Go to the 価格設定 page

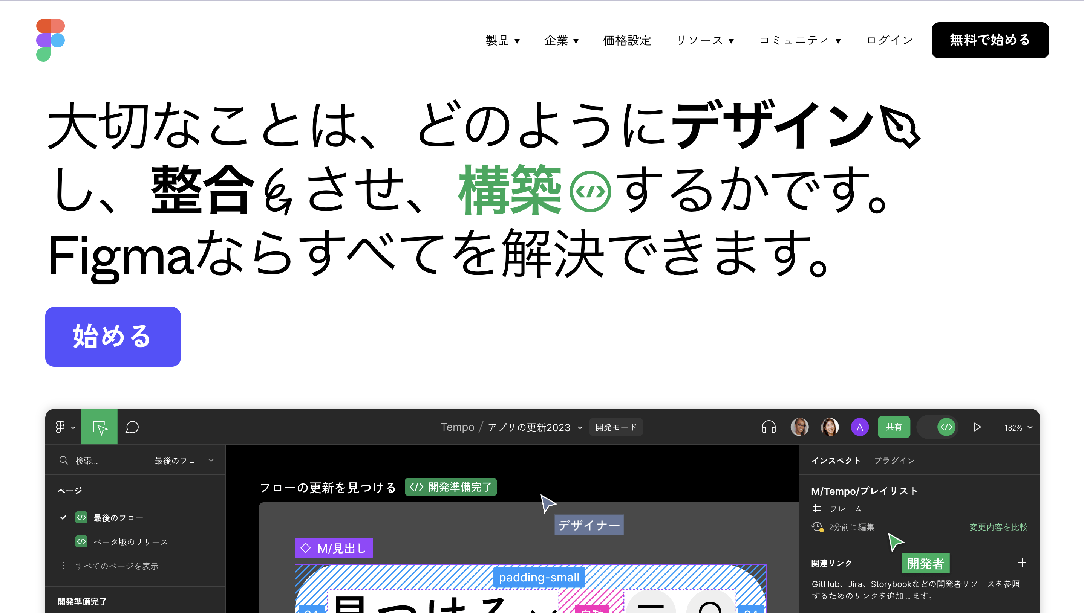point(627,40)
